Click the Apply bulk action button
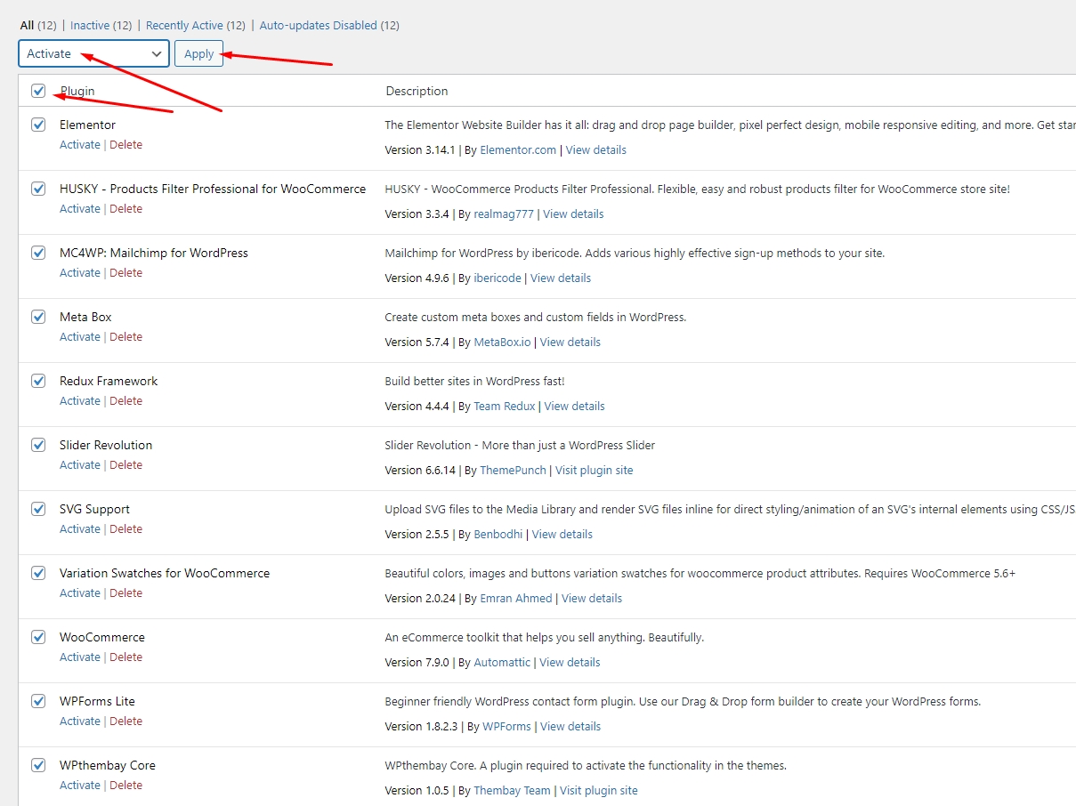 (x=198, y=53)
